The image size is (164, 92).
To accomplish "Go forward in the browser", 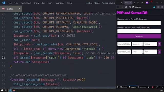I will coord(122,7).
